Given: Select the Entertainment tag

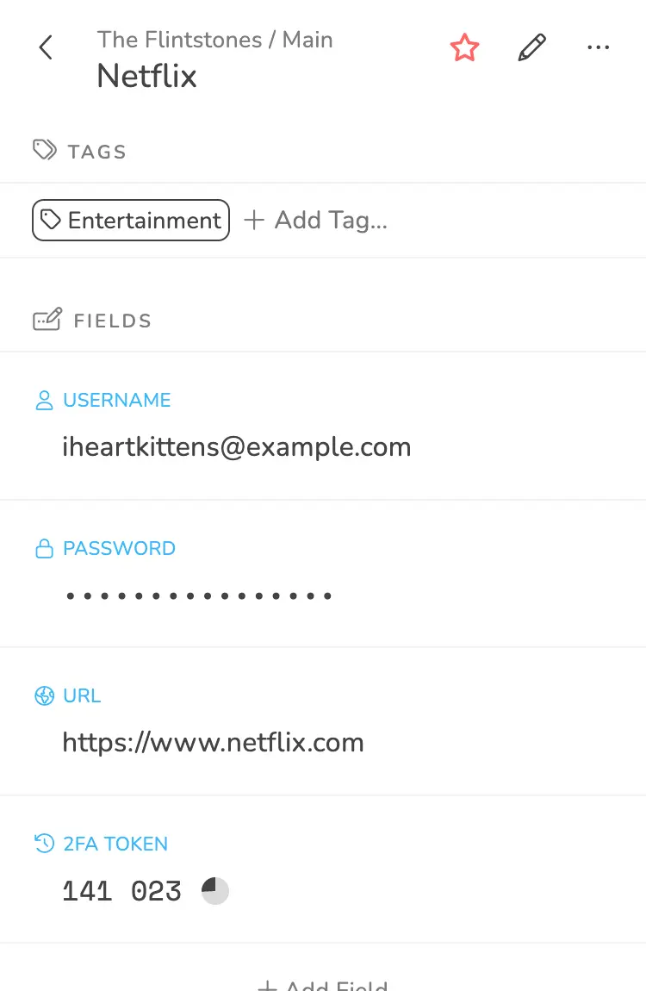Looking at the screenshot, I should coord(131,221).
